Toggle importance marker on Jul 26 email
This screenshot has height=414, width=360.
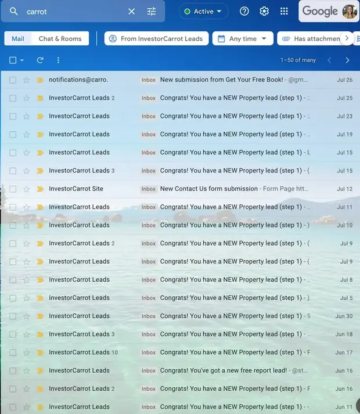[40, 80]
